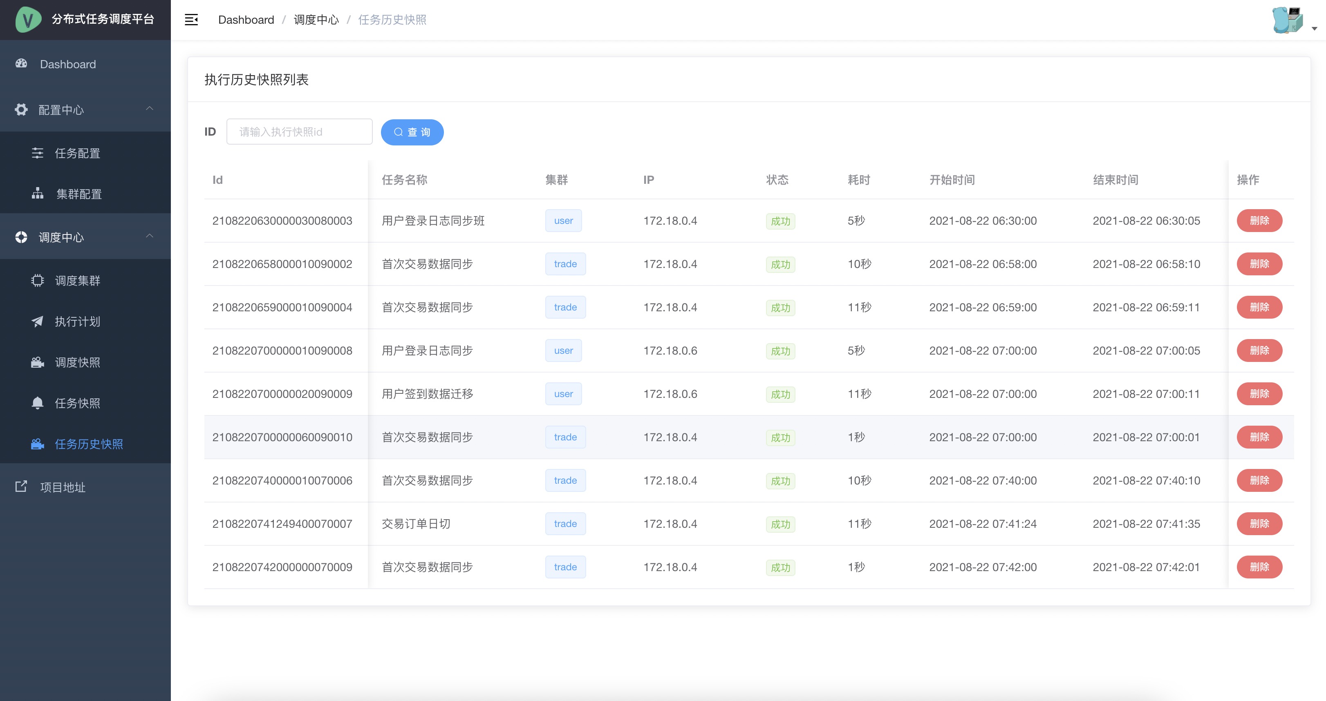The height and width of the screenshot is (701, 1326).
Task: Open 任务历史快照 menu item
Action: point(89,444)
